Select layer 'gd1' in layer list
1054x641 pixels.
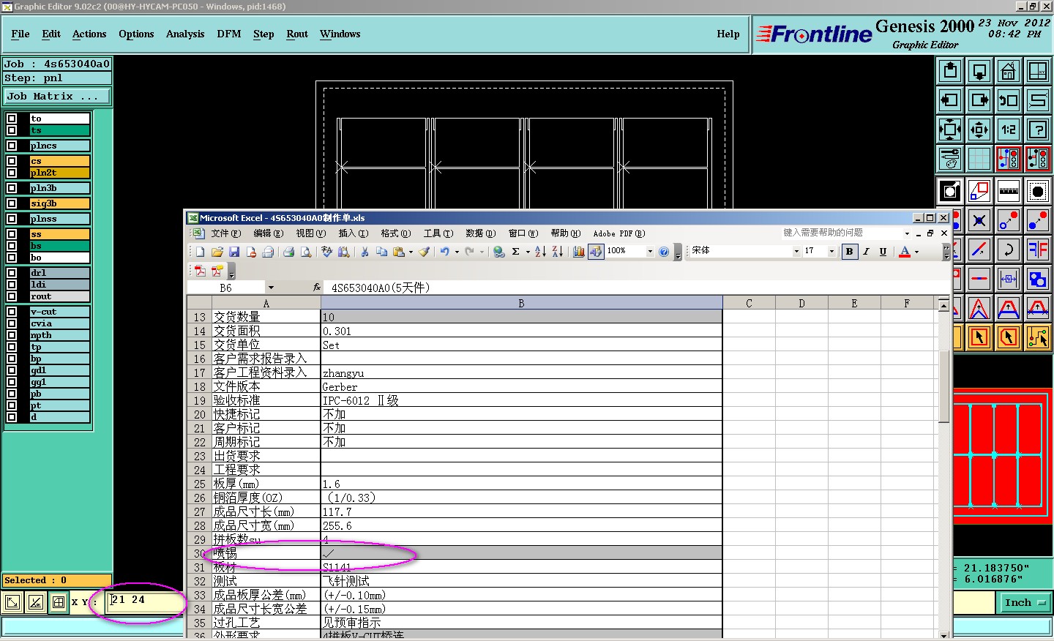59,370
